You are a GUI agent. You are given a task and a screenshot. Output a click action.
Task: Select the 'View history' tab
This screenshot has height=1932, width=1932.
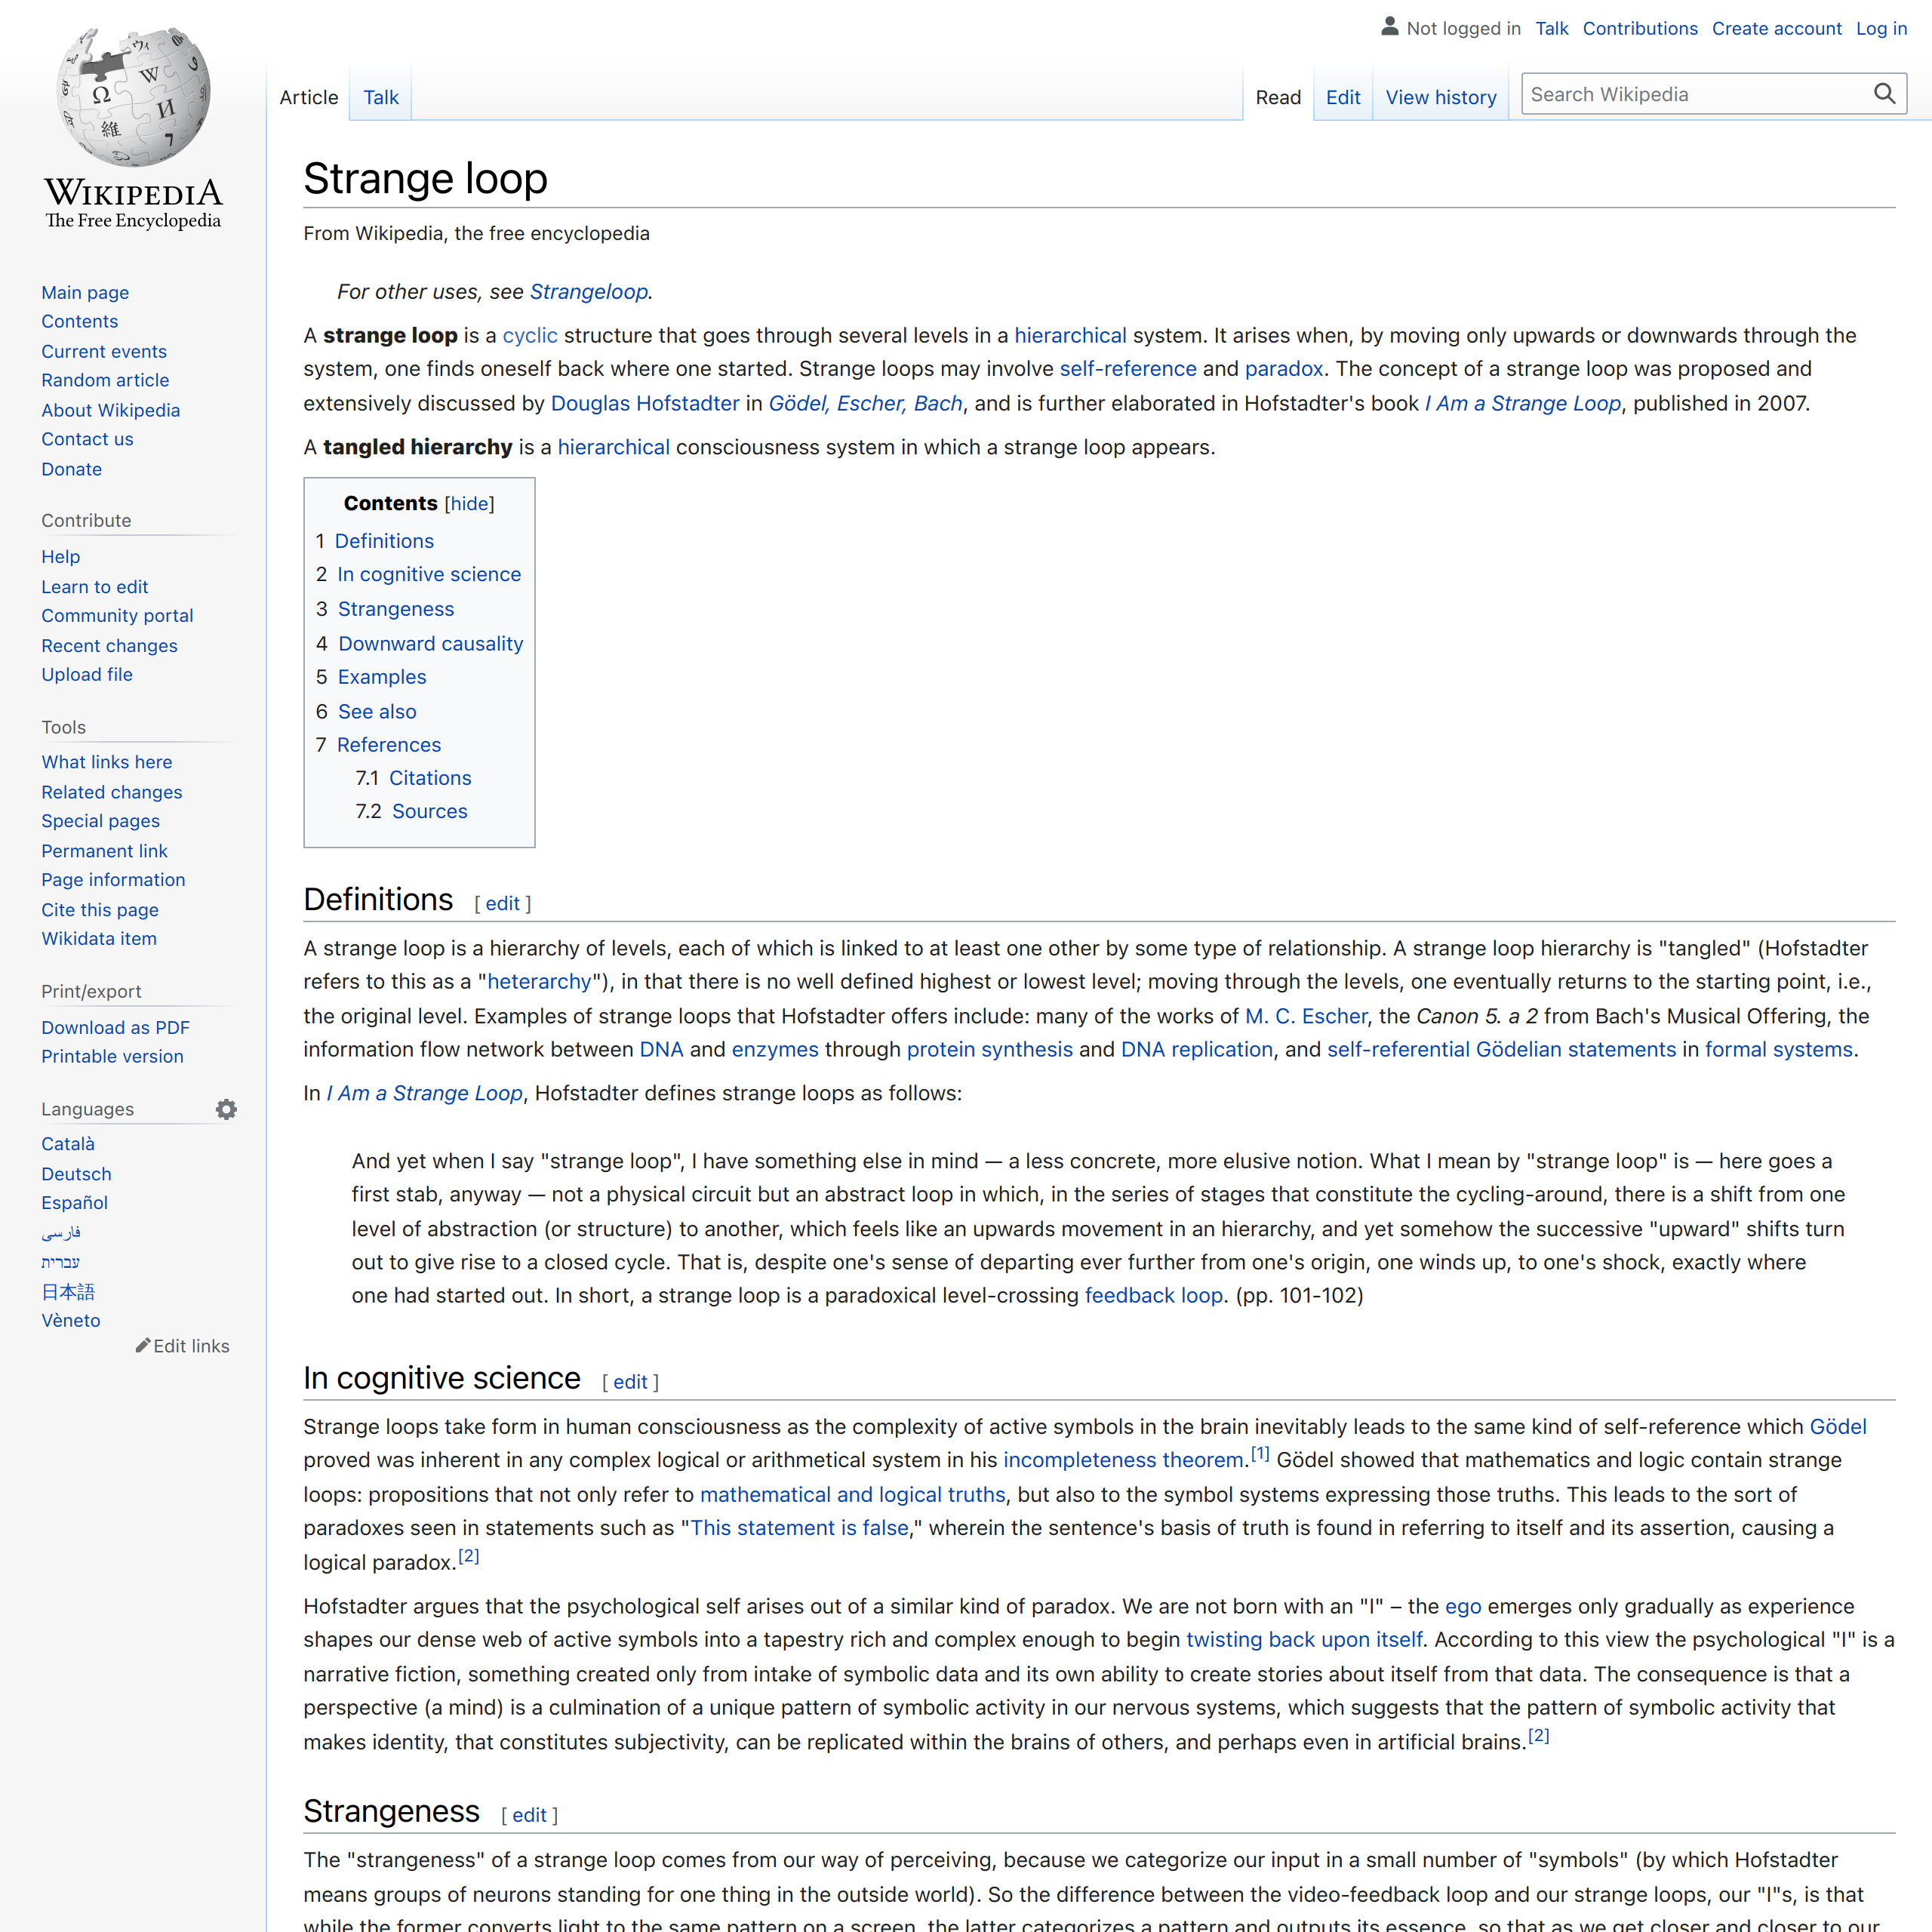(1438, 97)
